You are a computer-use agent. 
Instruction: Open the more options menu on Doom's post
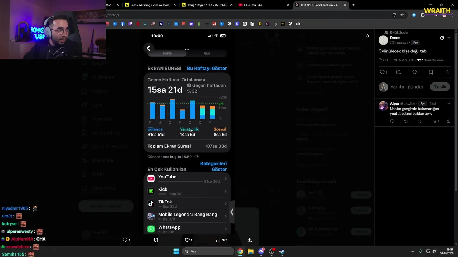pos(448,38)
